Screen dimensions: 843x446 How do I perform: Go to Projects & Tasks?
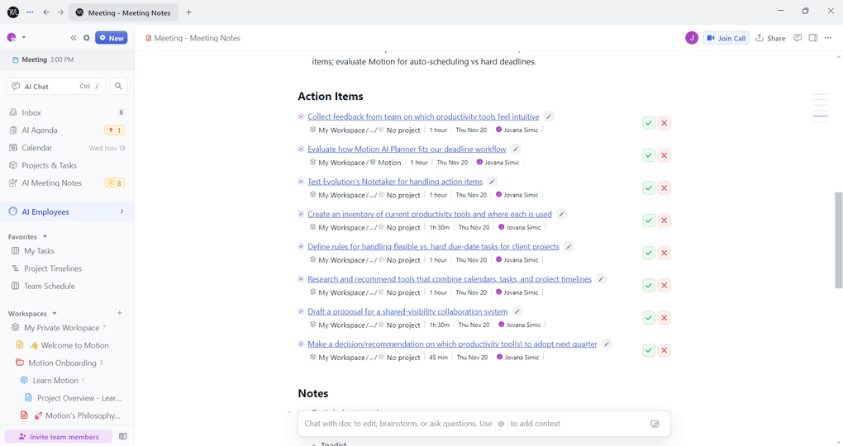click(49, 165)
